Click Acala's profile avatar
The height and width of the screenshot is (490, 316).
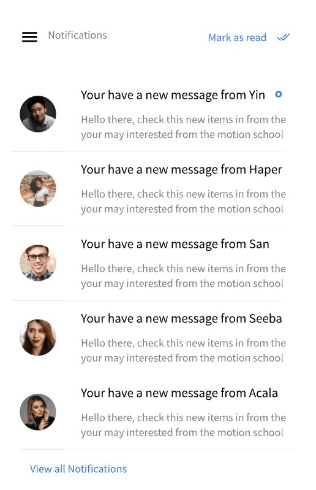tap(38, 412)
